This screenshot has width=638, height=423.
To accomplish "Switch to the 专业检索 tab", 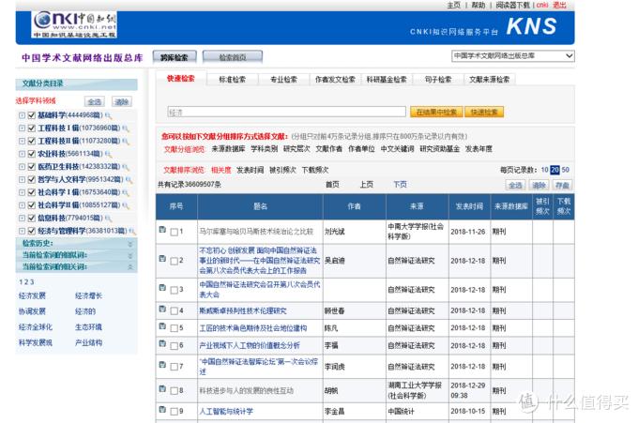I will click(x=283, y=80).
